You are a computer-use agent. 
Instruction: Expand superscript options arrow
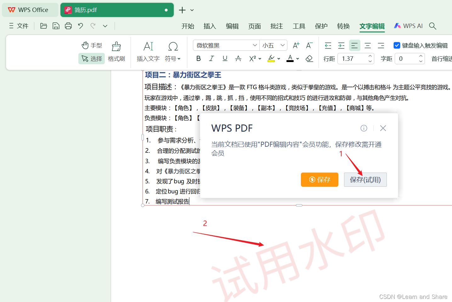pos(260,59)
